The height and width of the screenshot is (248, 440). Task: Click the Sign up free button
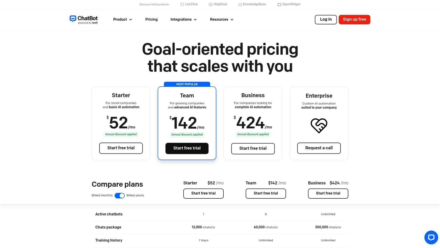click(354, 19)
